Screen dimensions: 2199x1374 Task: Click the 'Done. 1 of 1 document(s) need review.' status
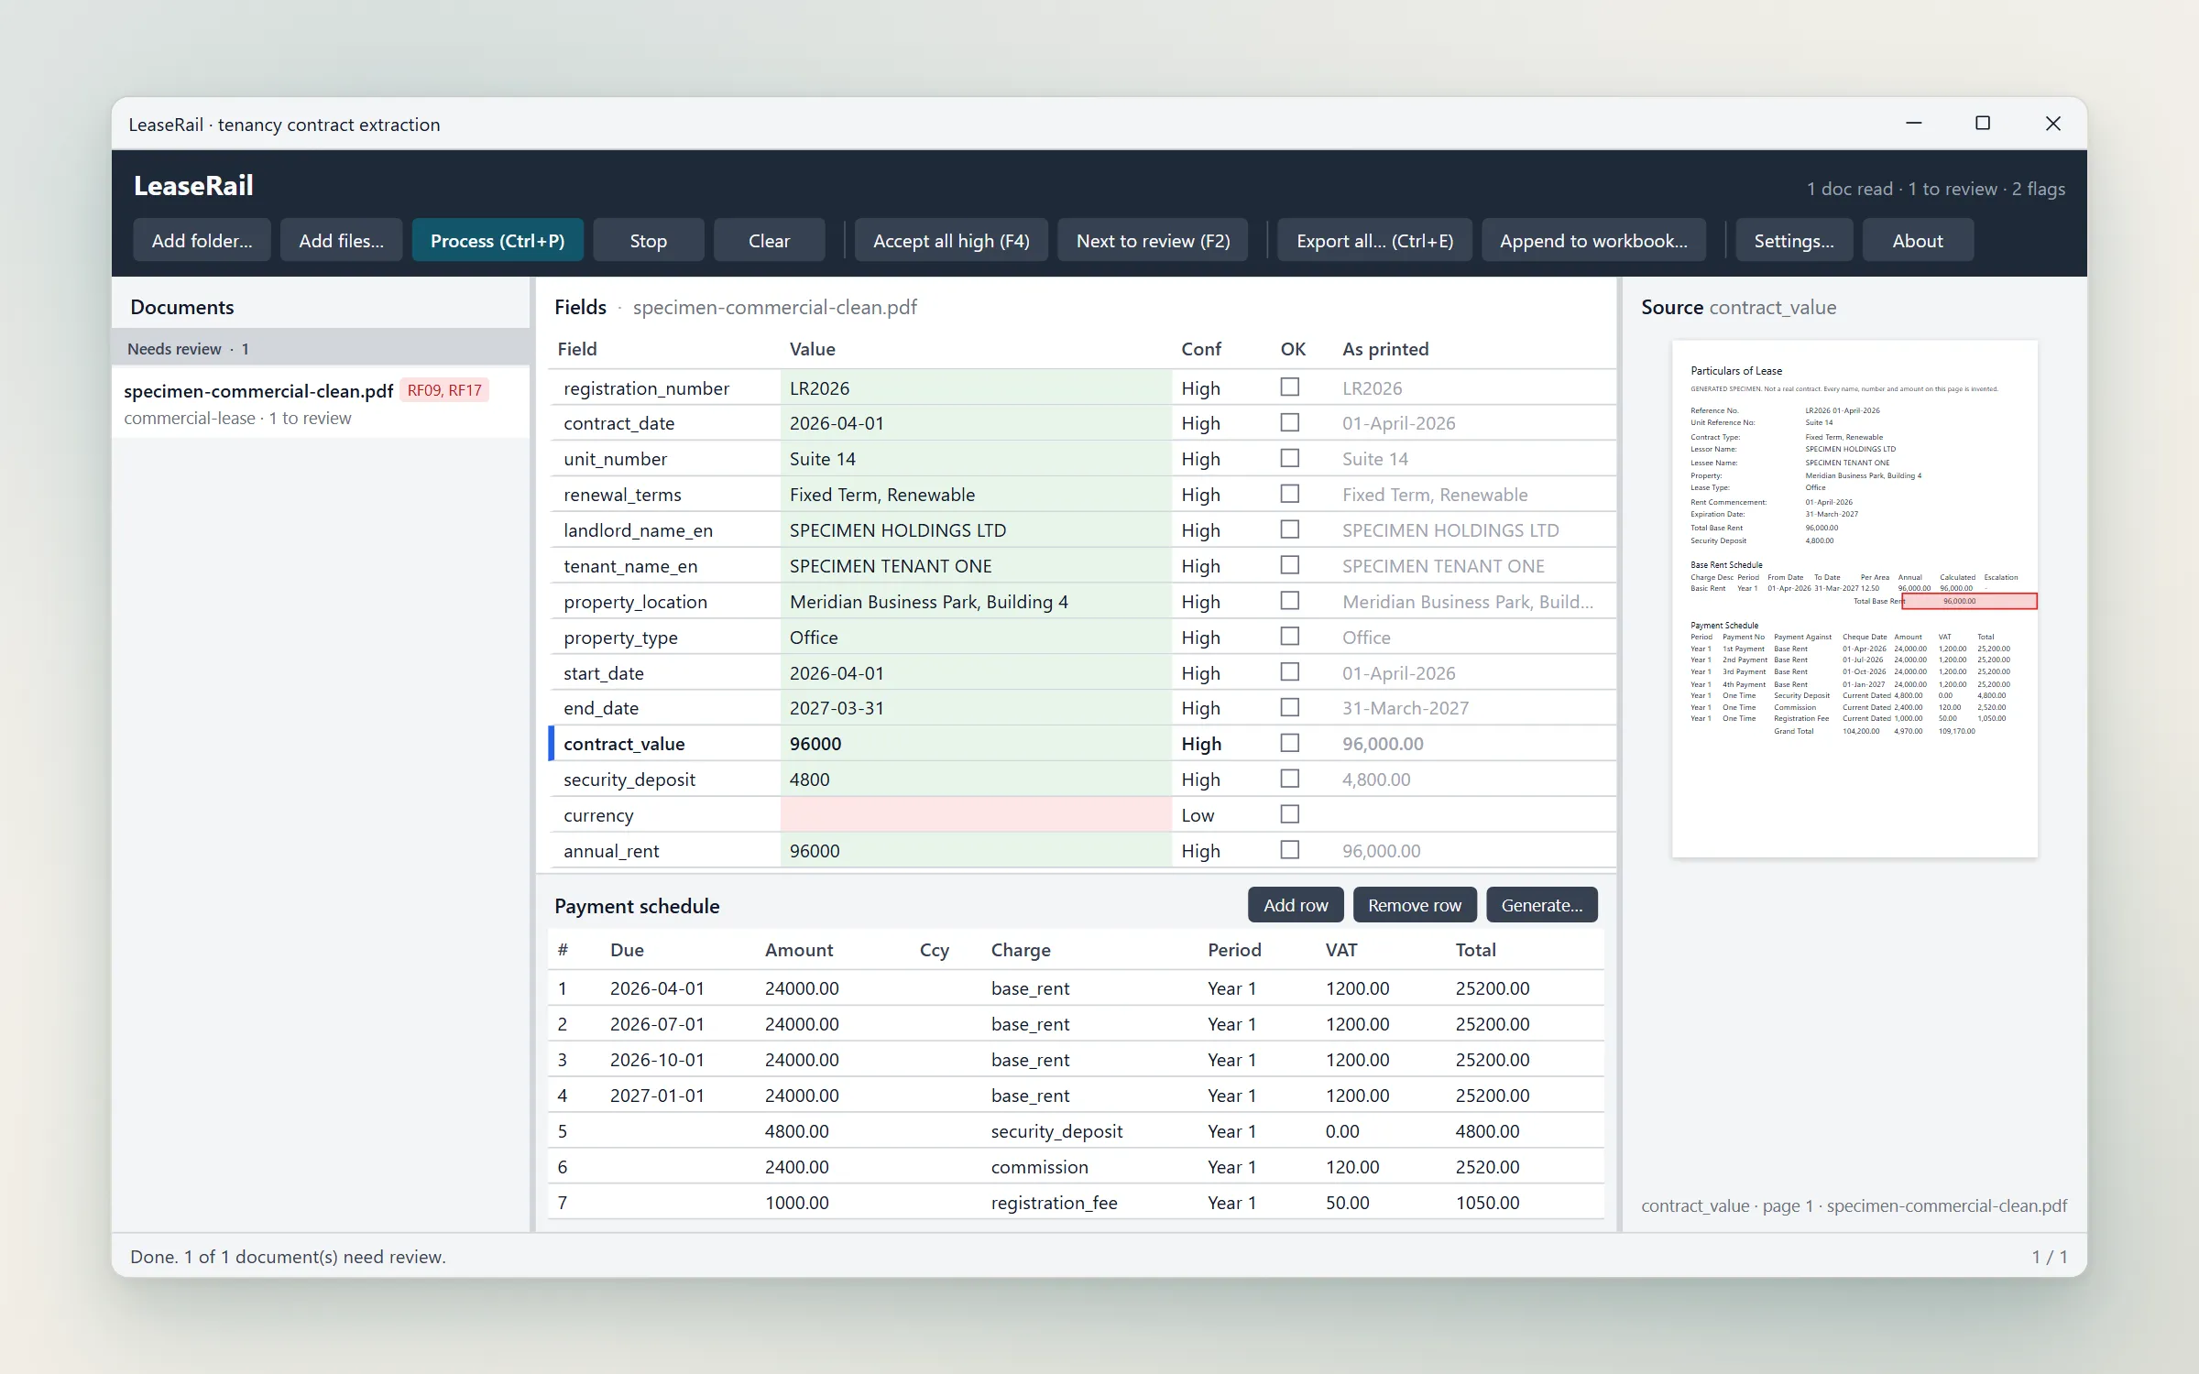pos(288,1257)
